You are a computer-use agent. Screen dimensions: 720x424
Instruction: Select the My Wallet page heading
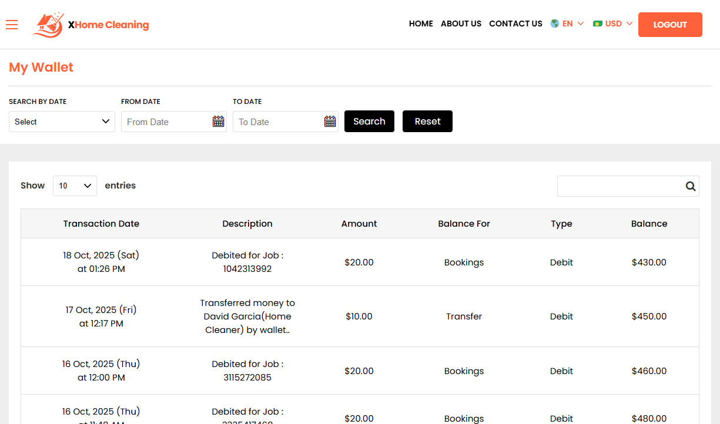pos(41,67)
